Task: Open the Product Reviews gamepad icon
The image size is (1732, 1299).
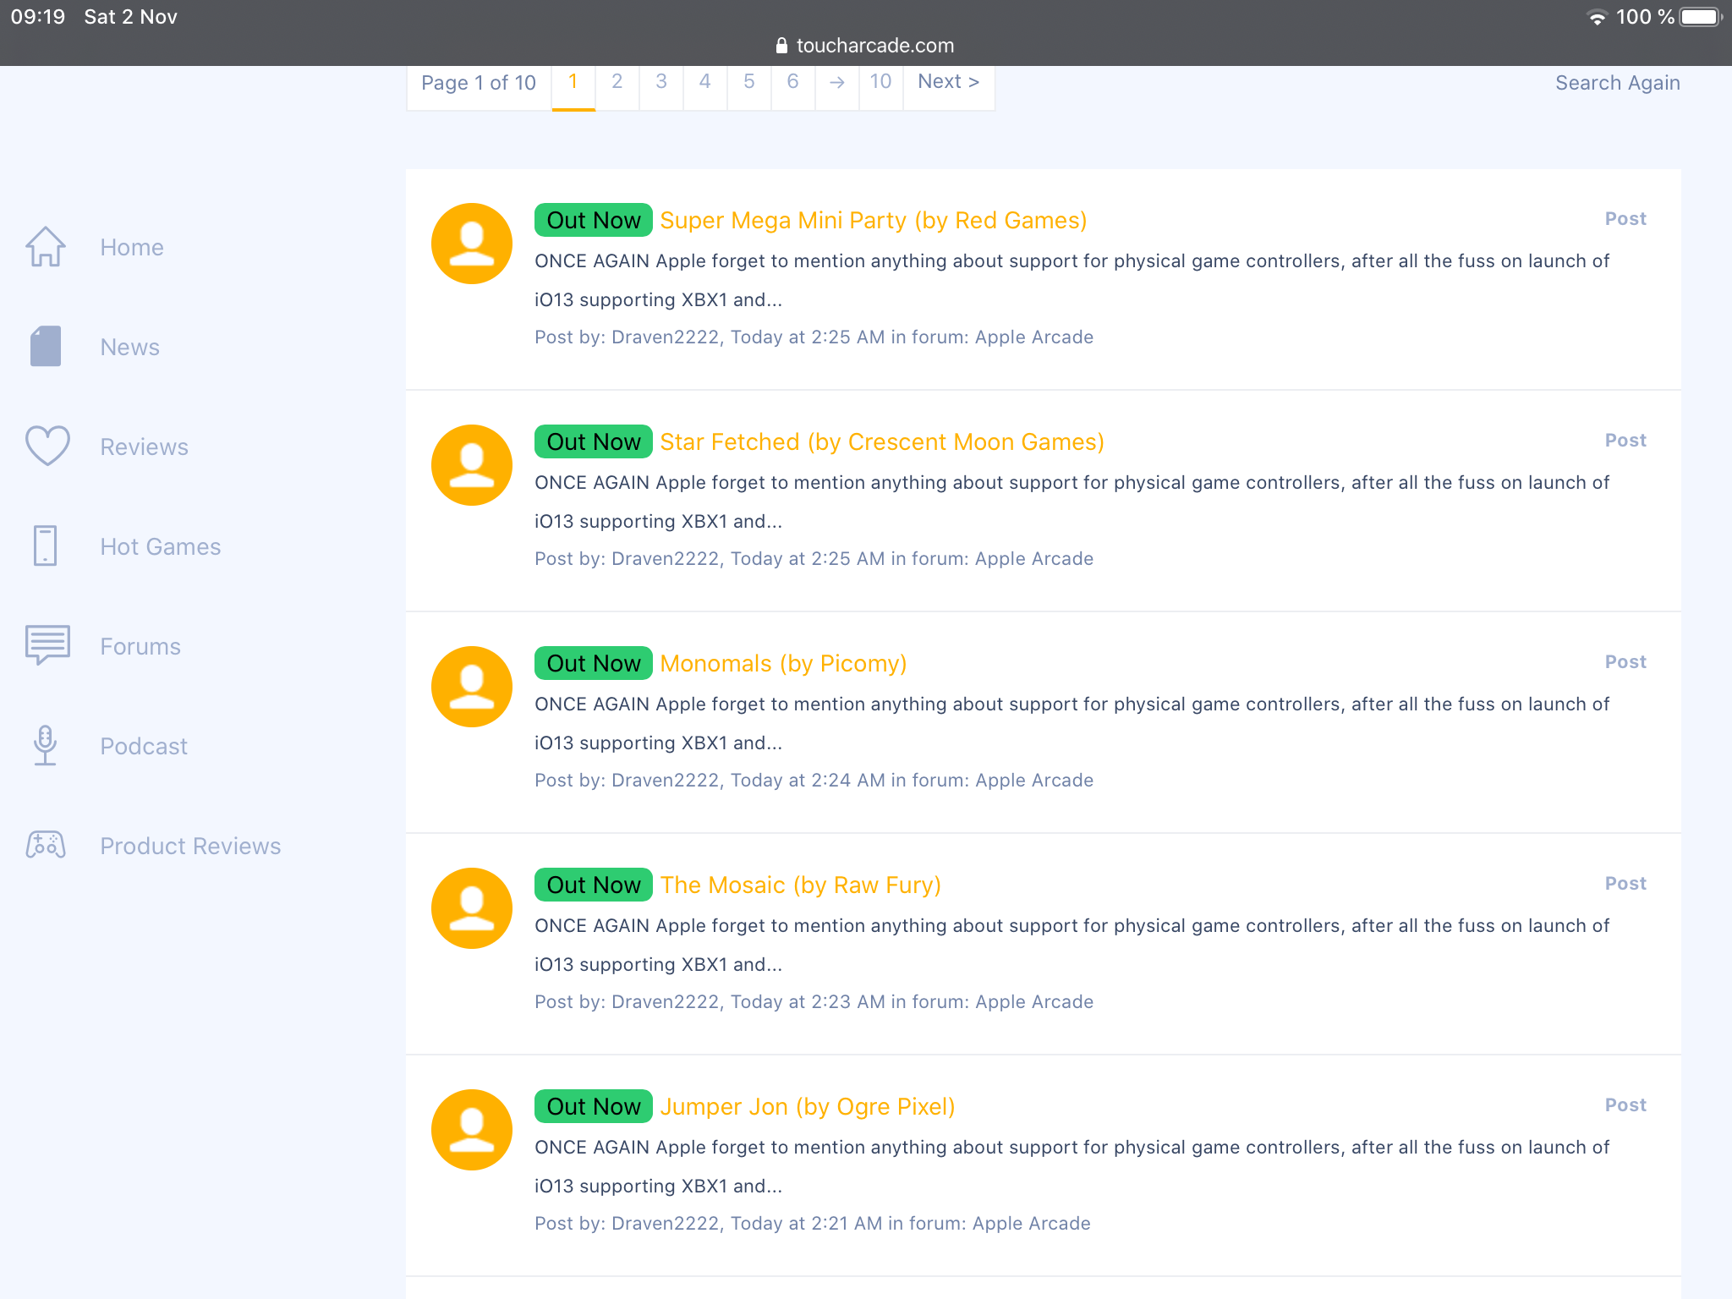Action: 46,845
